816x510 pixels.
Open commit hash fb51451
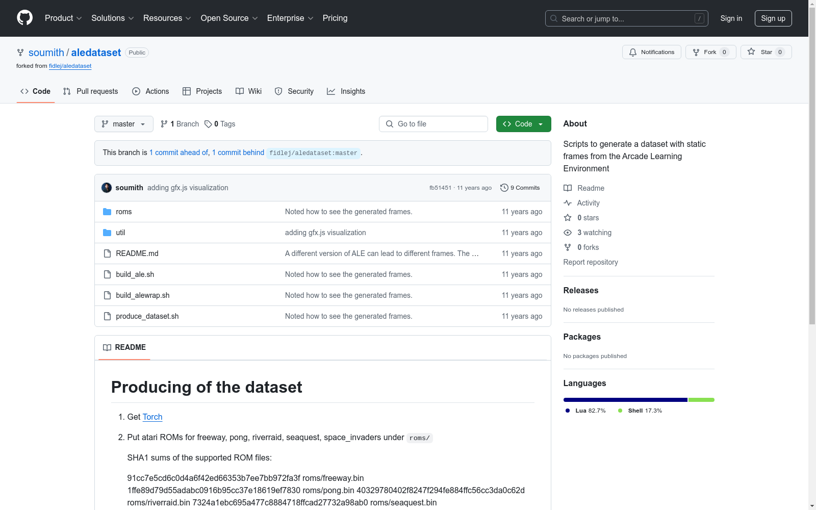[x=440, y=188]
